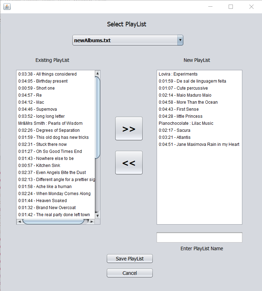Select track 'The real party done left town'
Screen dimensions: 262x291
55,215
